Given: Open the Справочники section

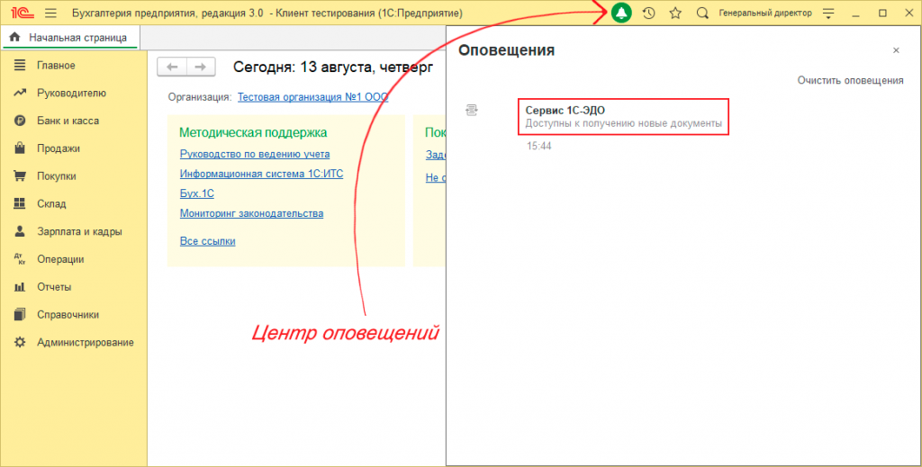Looking at the screenshot, I should pyautogui.click(x=68, y=314).
